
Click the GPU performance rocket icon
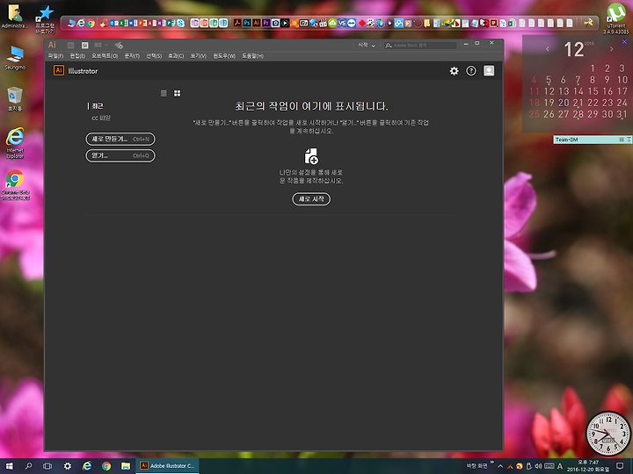[x=119, y=45]
